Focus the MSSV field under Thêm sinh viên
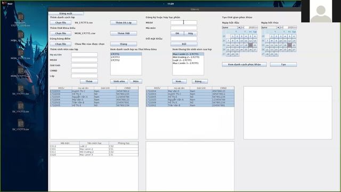The height and width of the screenshot is (192, 341). 84,60
